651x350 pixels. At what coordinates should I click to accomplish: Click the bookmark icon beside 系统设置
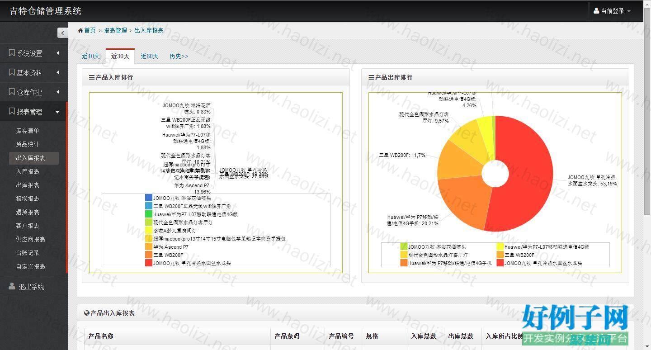pyautogui.click(x=12, y=53)
